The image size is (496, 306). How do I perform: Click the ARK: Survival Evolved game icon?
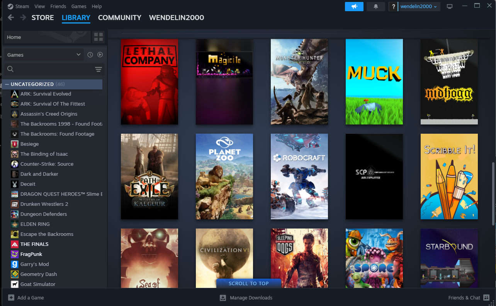pyautogui.click(x=15, y=94)
